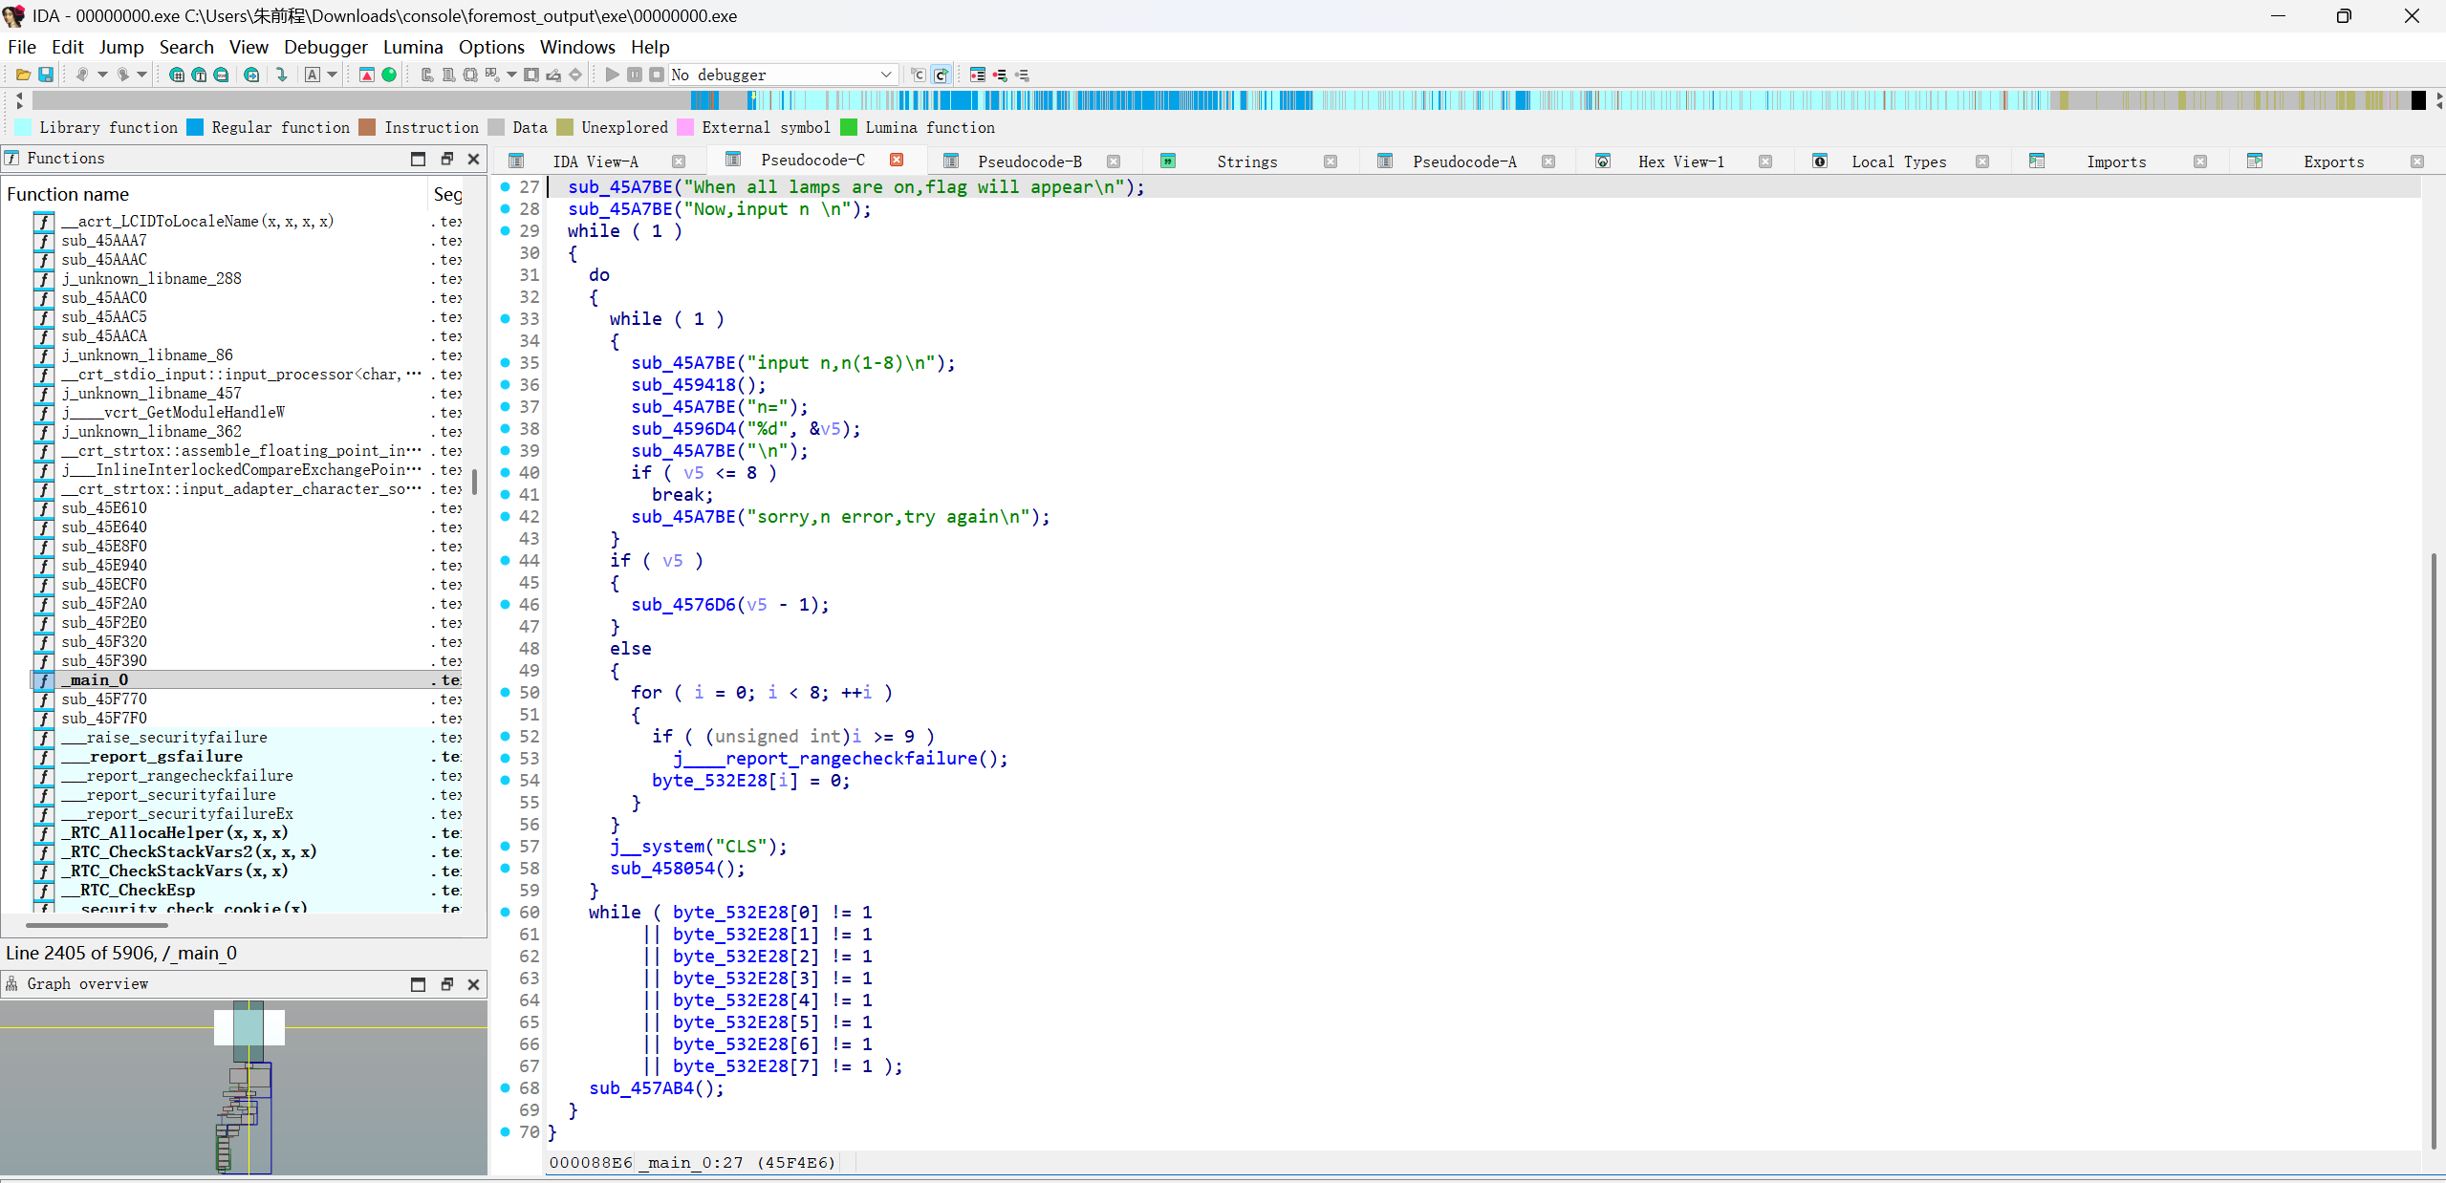Image resolution: width=2446 pixels, height=1183 pixels.
Task: Expand the back navigation history arrow
Action: (102, 75)
